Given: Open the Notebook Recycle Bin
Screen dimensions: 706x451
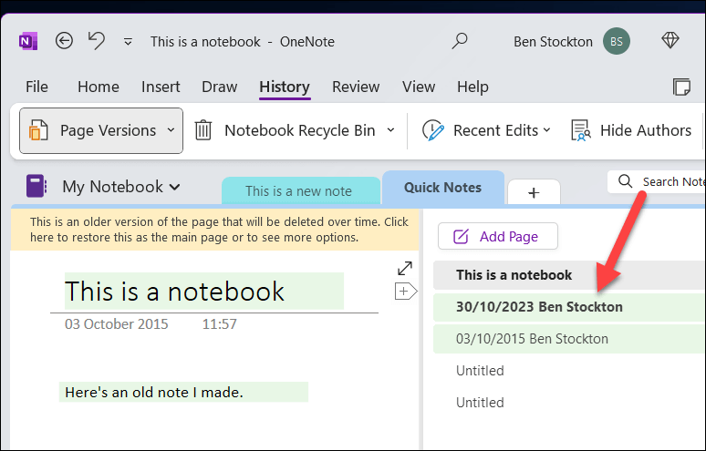Looking at the screenshot, I should click(x=287, y=130).
